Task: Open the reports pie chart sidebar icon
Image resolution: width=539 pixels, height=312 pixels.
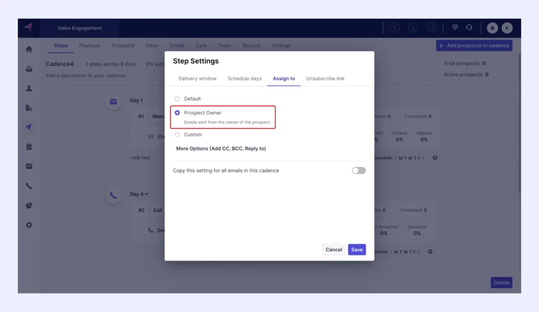Action: [29, 205]
